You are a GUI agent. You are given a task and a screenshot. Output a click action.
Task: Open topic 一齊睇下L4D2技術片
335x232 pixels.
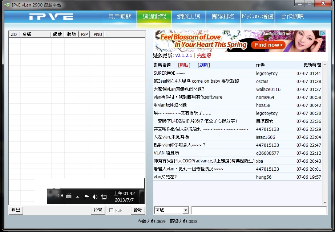click(x=195, y=121)
